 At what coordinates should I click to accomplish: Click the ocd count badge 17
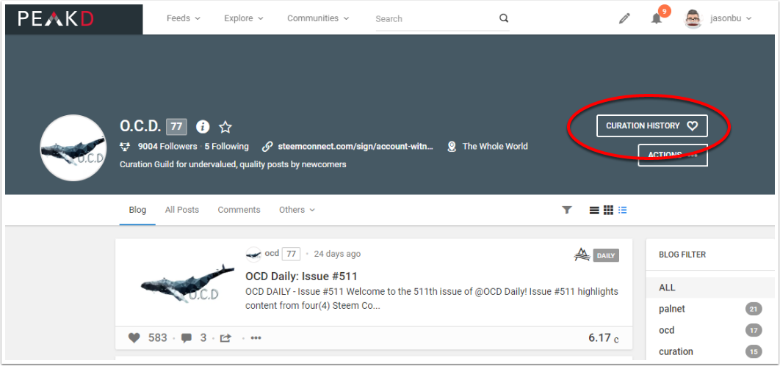click(753, 330)
